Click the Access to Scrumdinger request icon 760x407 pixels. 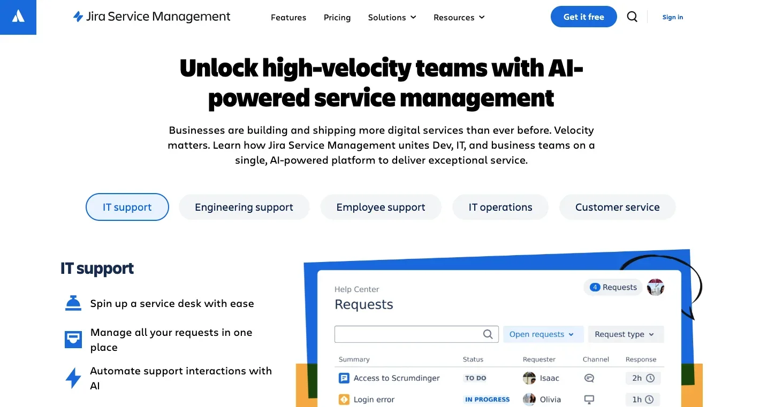click(344, 378)
